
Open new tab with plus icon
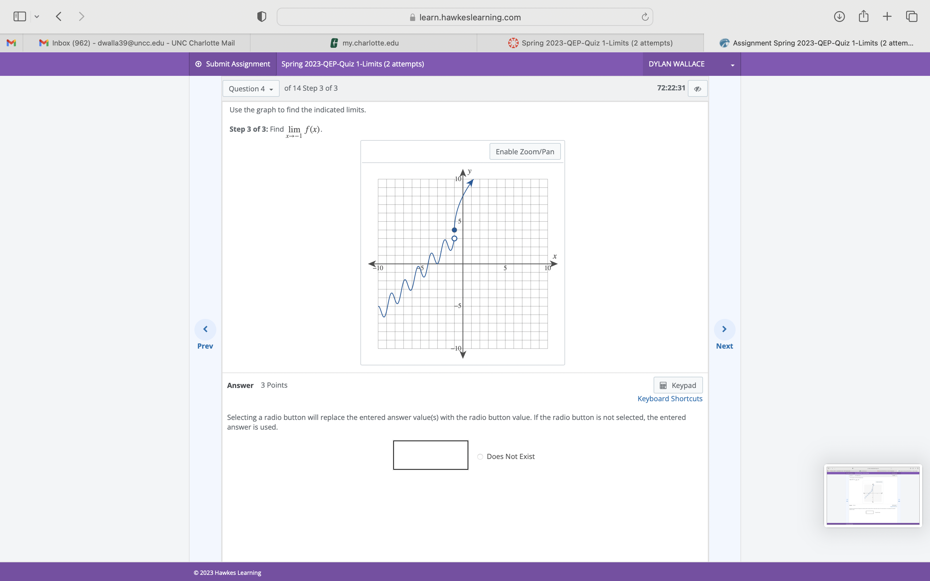coord(887,16)
